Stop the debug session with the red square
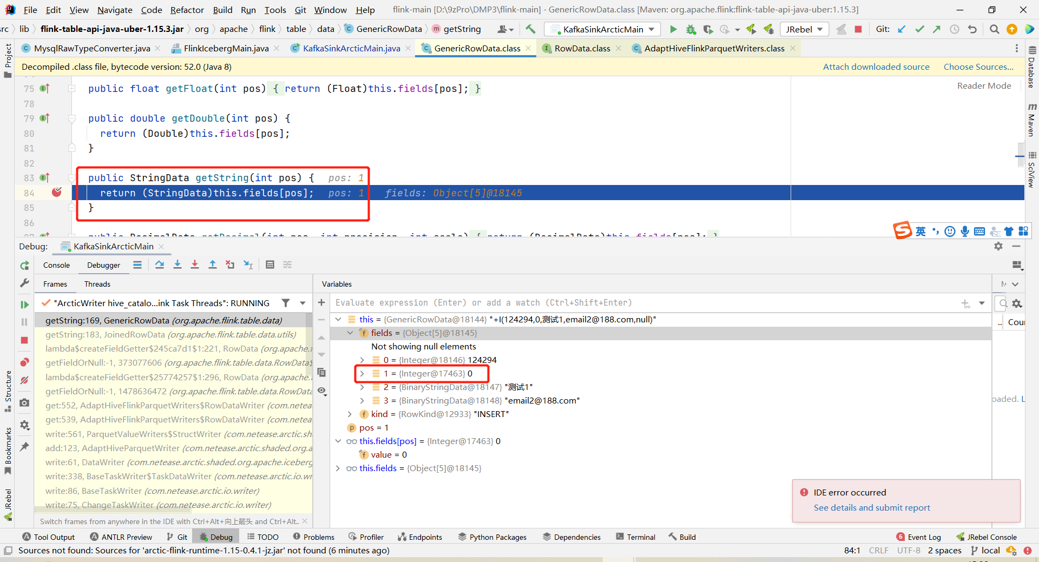Image resolution: width=1039 pixels, height=562 pixels. click(24, 340)
